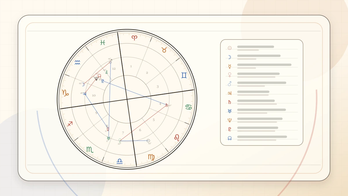
Task: Click house number 3 in the chart
Action: 158,87
